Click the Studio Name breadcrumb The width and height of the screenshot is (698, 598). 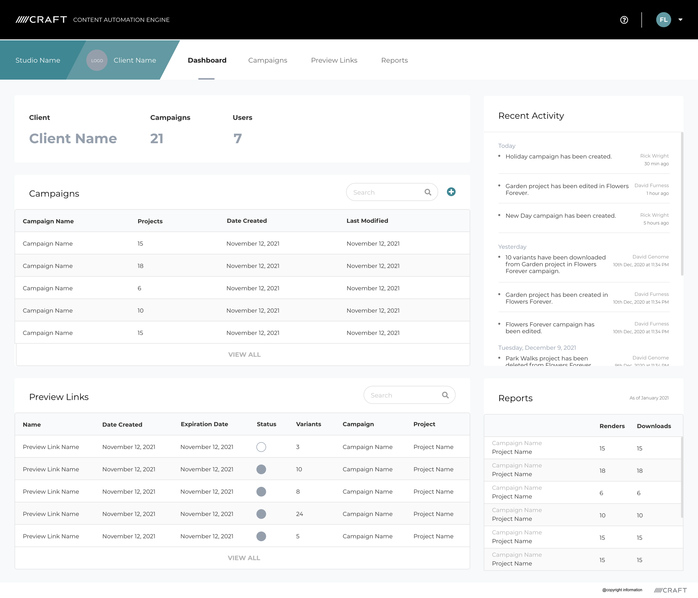[x=38, y=60]
